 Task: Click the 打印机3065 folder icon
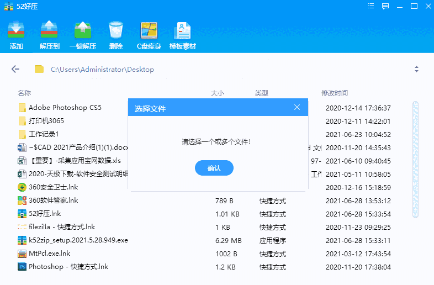pos(22,121)
